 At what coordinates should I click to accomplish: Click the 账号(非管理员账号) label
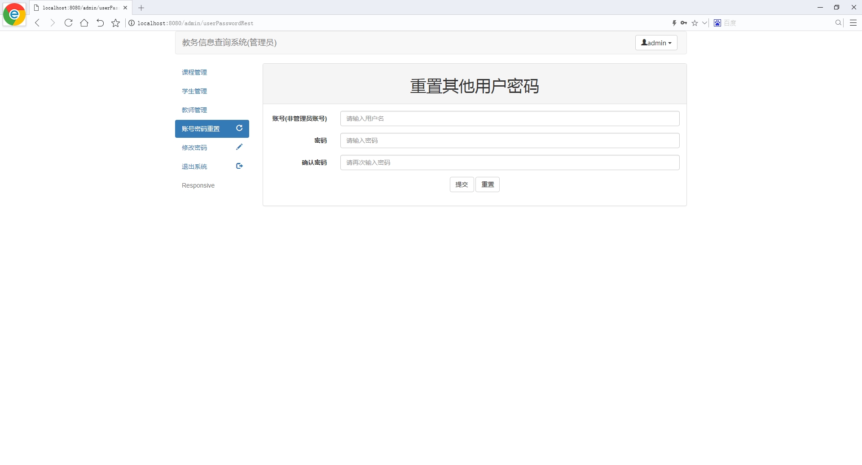pyautogui.click(x=299, y=118)
